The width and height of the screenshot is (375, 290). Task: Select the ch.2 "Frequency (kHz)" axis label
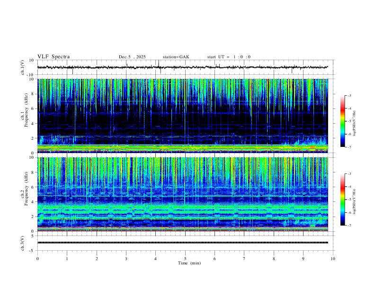(x=27, y=188)
